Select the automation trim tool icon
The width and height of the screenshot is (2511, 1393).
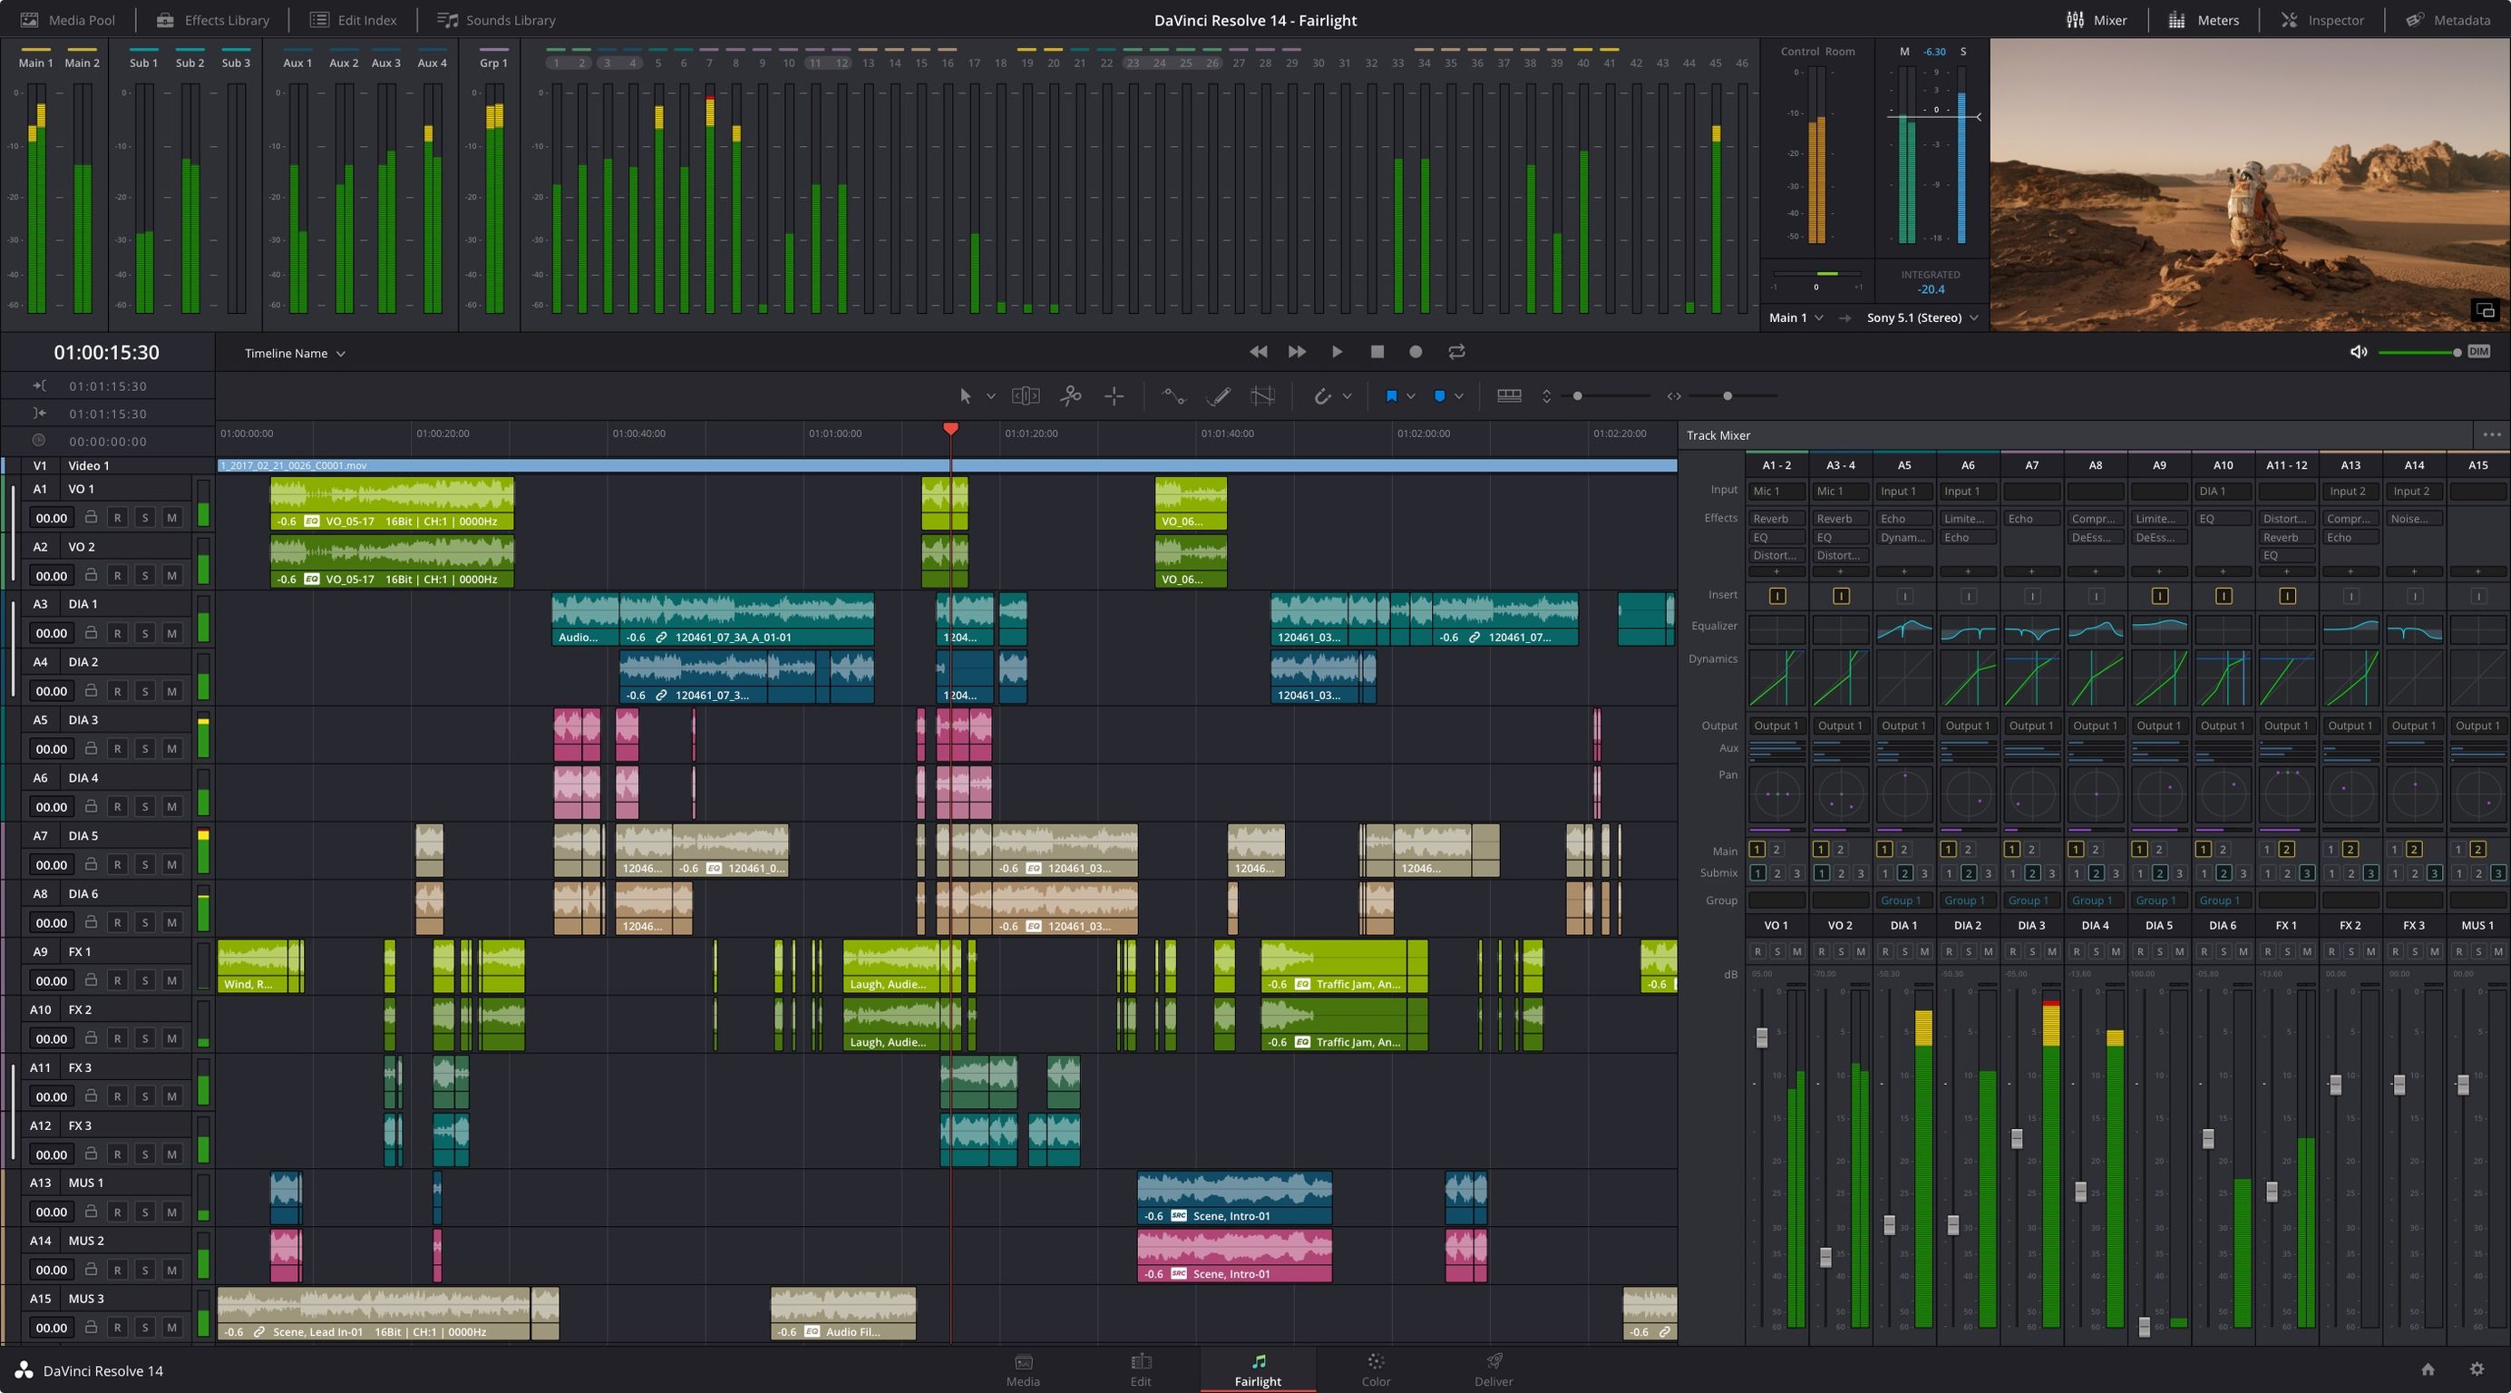[x=1262, y=395]
